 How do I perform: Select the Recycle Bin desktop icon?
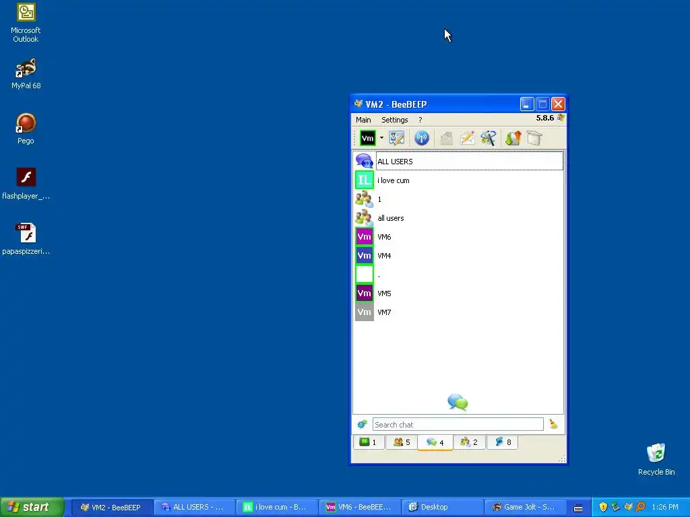point(656,459)
